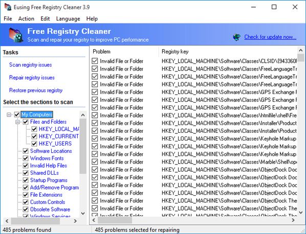Collapse the Files and Folders node
The height and width of the screenshot is (234, 306).
(x=17, y=122)
